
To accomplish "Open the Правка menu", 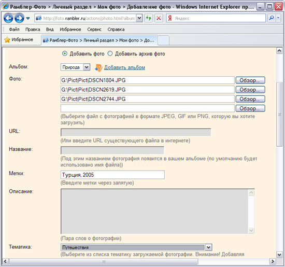I will 33,30.
